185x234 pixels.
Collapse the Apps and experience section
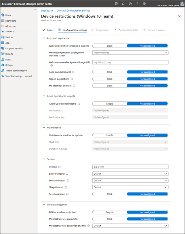click(x=44, y=38)
